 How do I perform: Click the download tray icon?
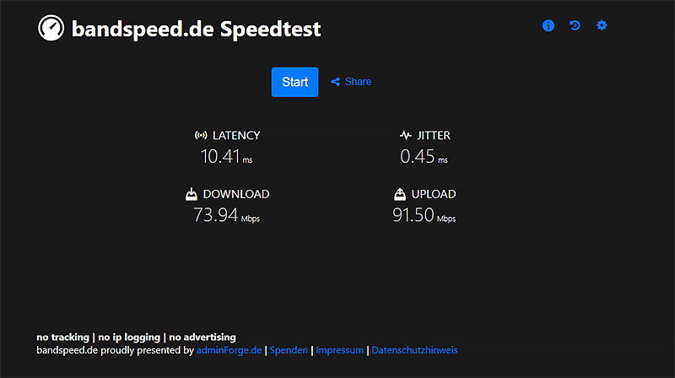coord(192,194)
